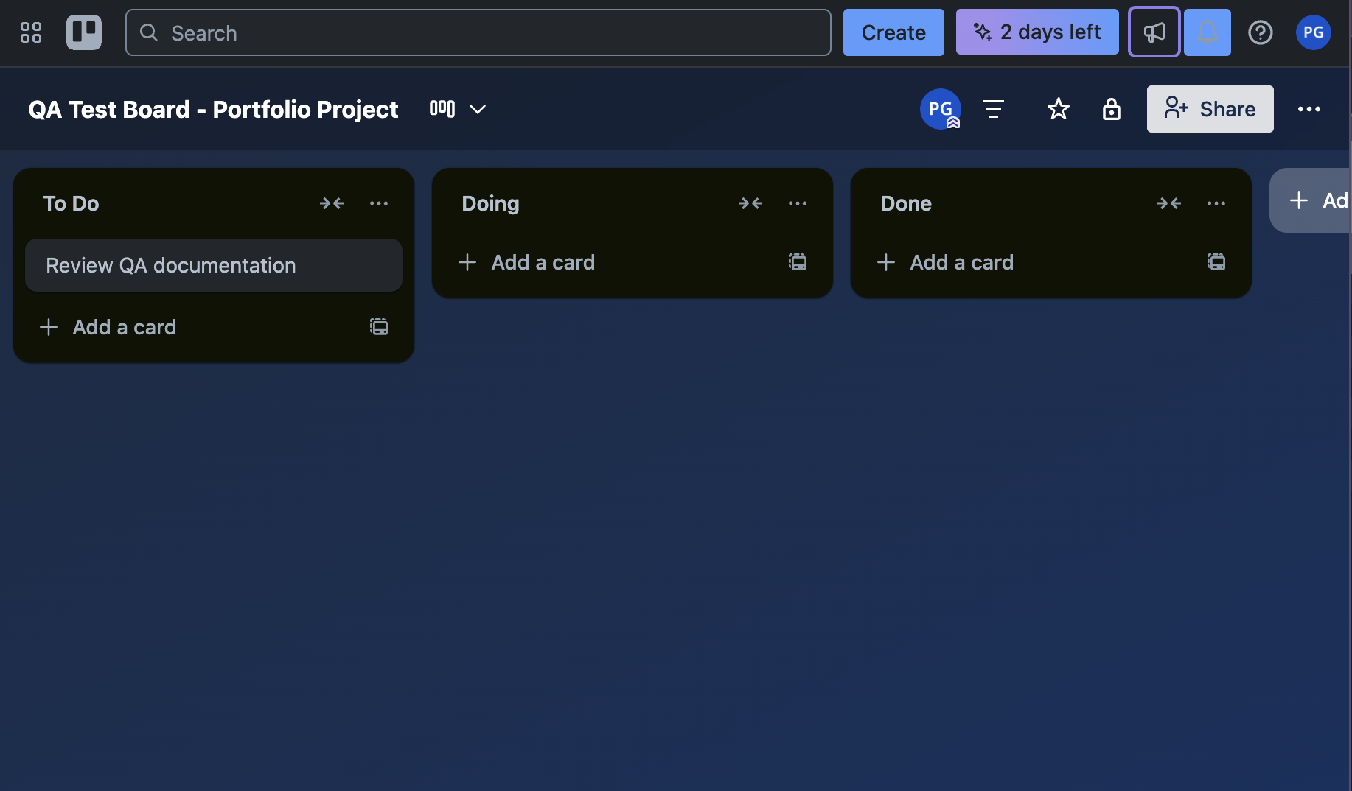Open the Review QA documentation card
The width and height of the screenshot is (1352, 791).
[214, 265]
